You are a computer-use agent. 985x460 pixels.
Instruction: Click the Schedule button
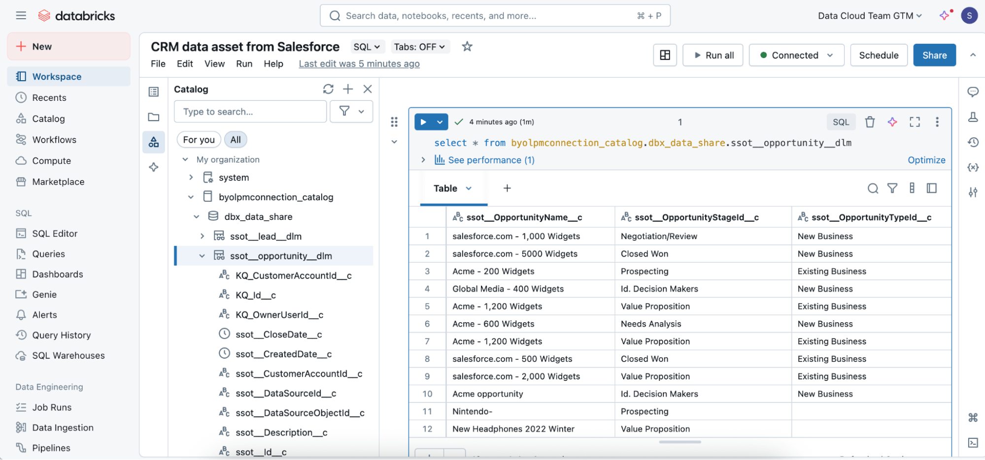[x=879, y=55]
